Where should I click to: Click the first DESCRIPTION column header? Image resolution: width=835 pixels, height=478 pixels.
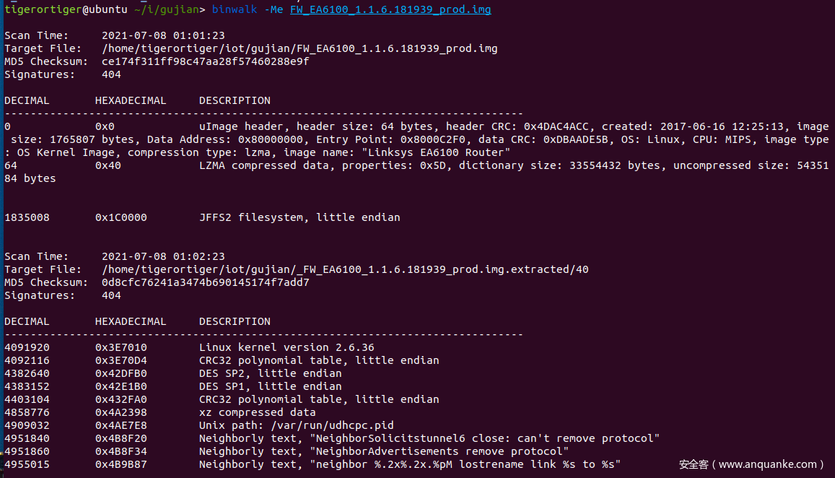(235, 100)
